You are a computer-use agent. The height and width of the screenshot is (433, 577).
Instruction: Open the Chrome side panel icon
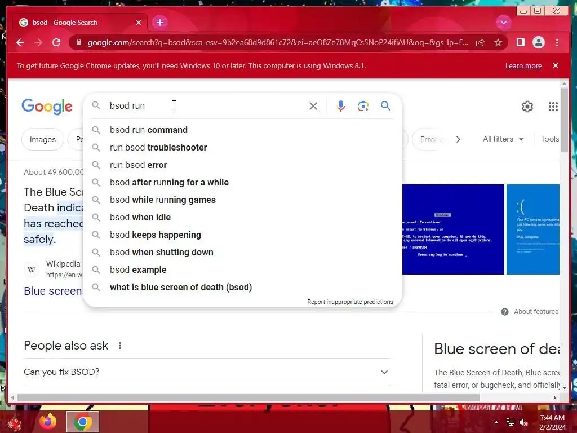click(520, 42)
